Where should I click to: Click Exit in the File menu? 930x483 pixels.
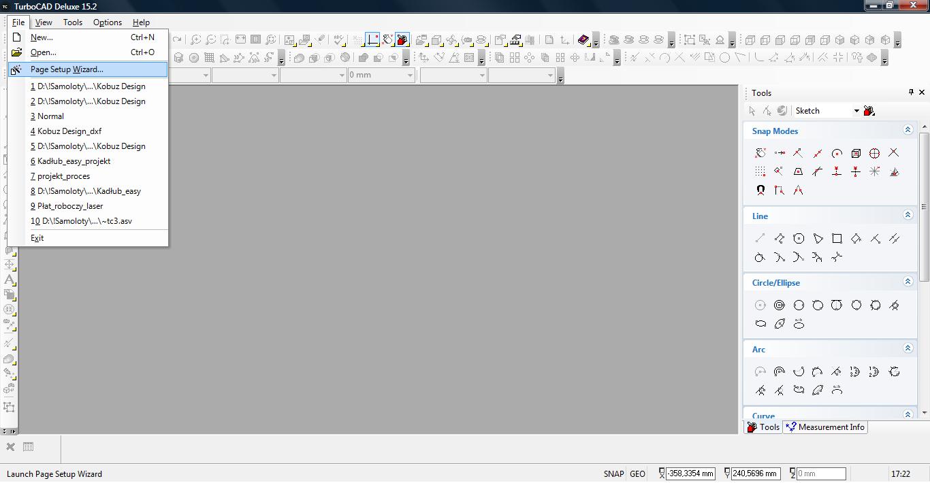pyautogui.click(x=37, y=238)
